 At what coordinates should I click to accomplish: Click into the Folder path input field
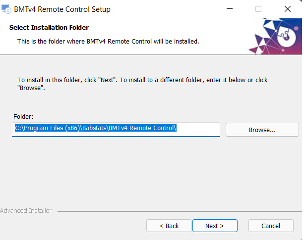pos(116,129)
